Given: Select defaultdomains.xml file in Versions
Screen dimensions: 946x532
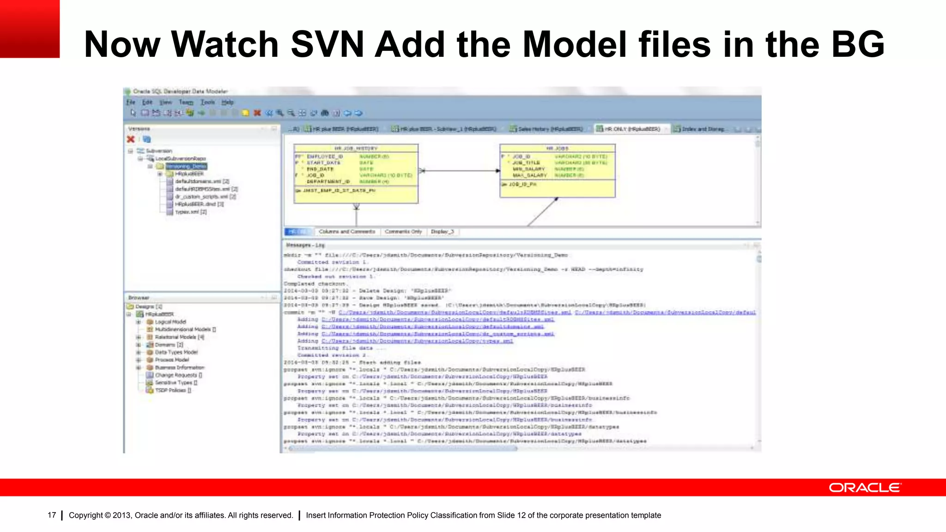Looking at the screenshot, I should click(202, 181).
